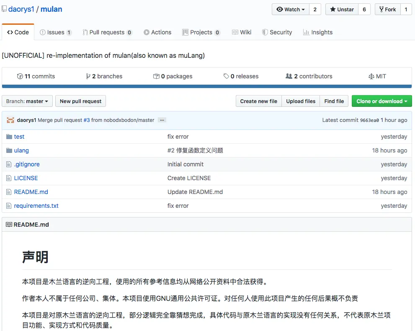Viewport: 415px width, 331px height.
Task: View the Security tab
Action: pos(277,32)
